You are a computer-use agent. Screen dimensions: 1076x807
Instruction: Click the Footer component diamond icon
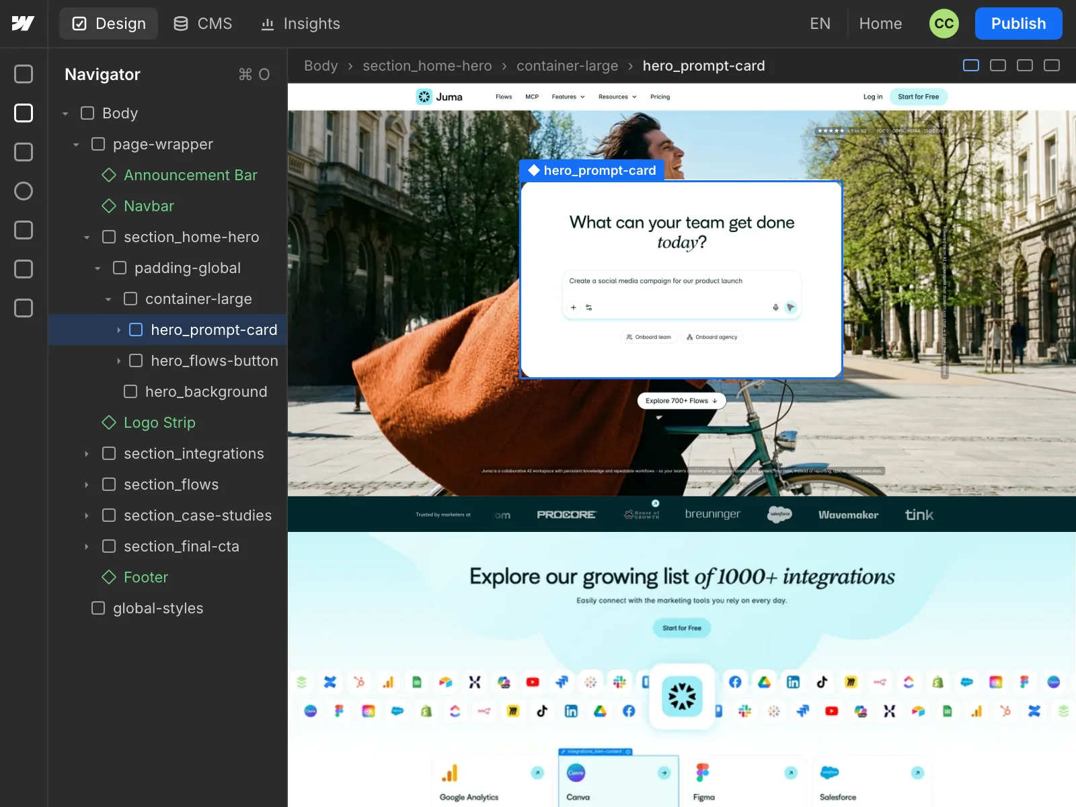109,577
